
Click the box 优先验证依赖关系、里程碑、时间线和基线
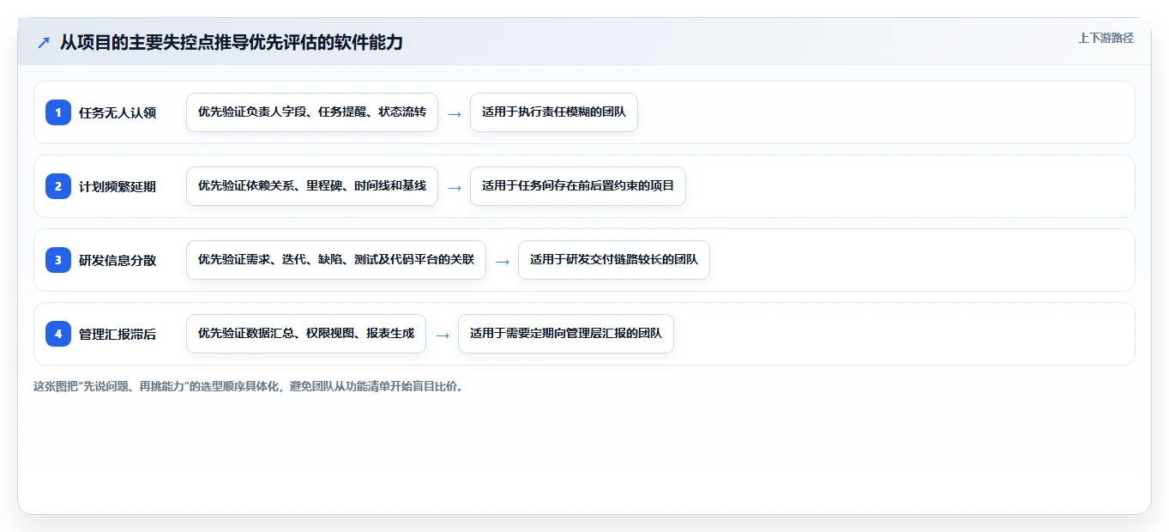coord(312,186)
